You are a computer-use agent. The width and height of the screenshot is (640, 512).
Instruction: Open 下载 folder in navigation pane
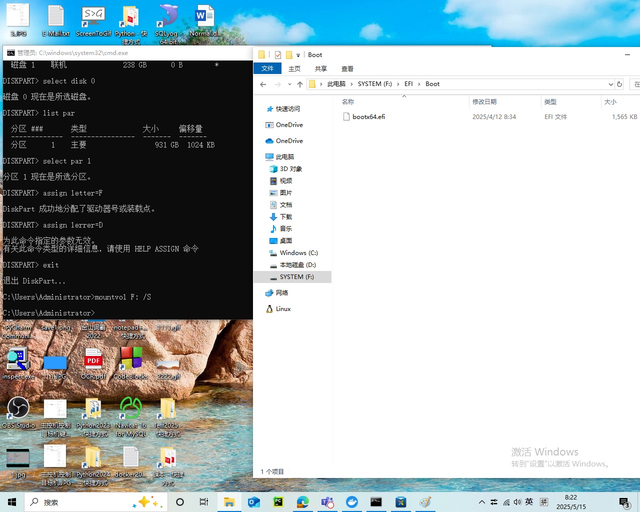(x=285, y=216)
